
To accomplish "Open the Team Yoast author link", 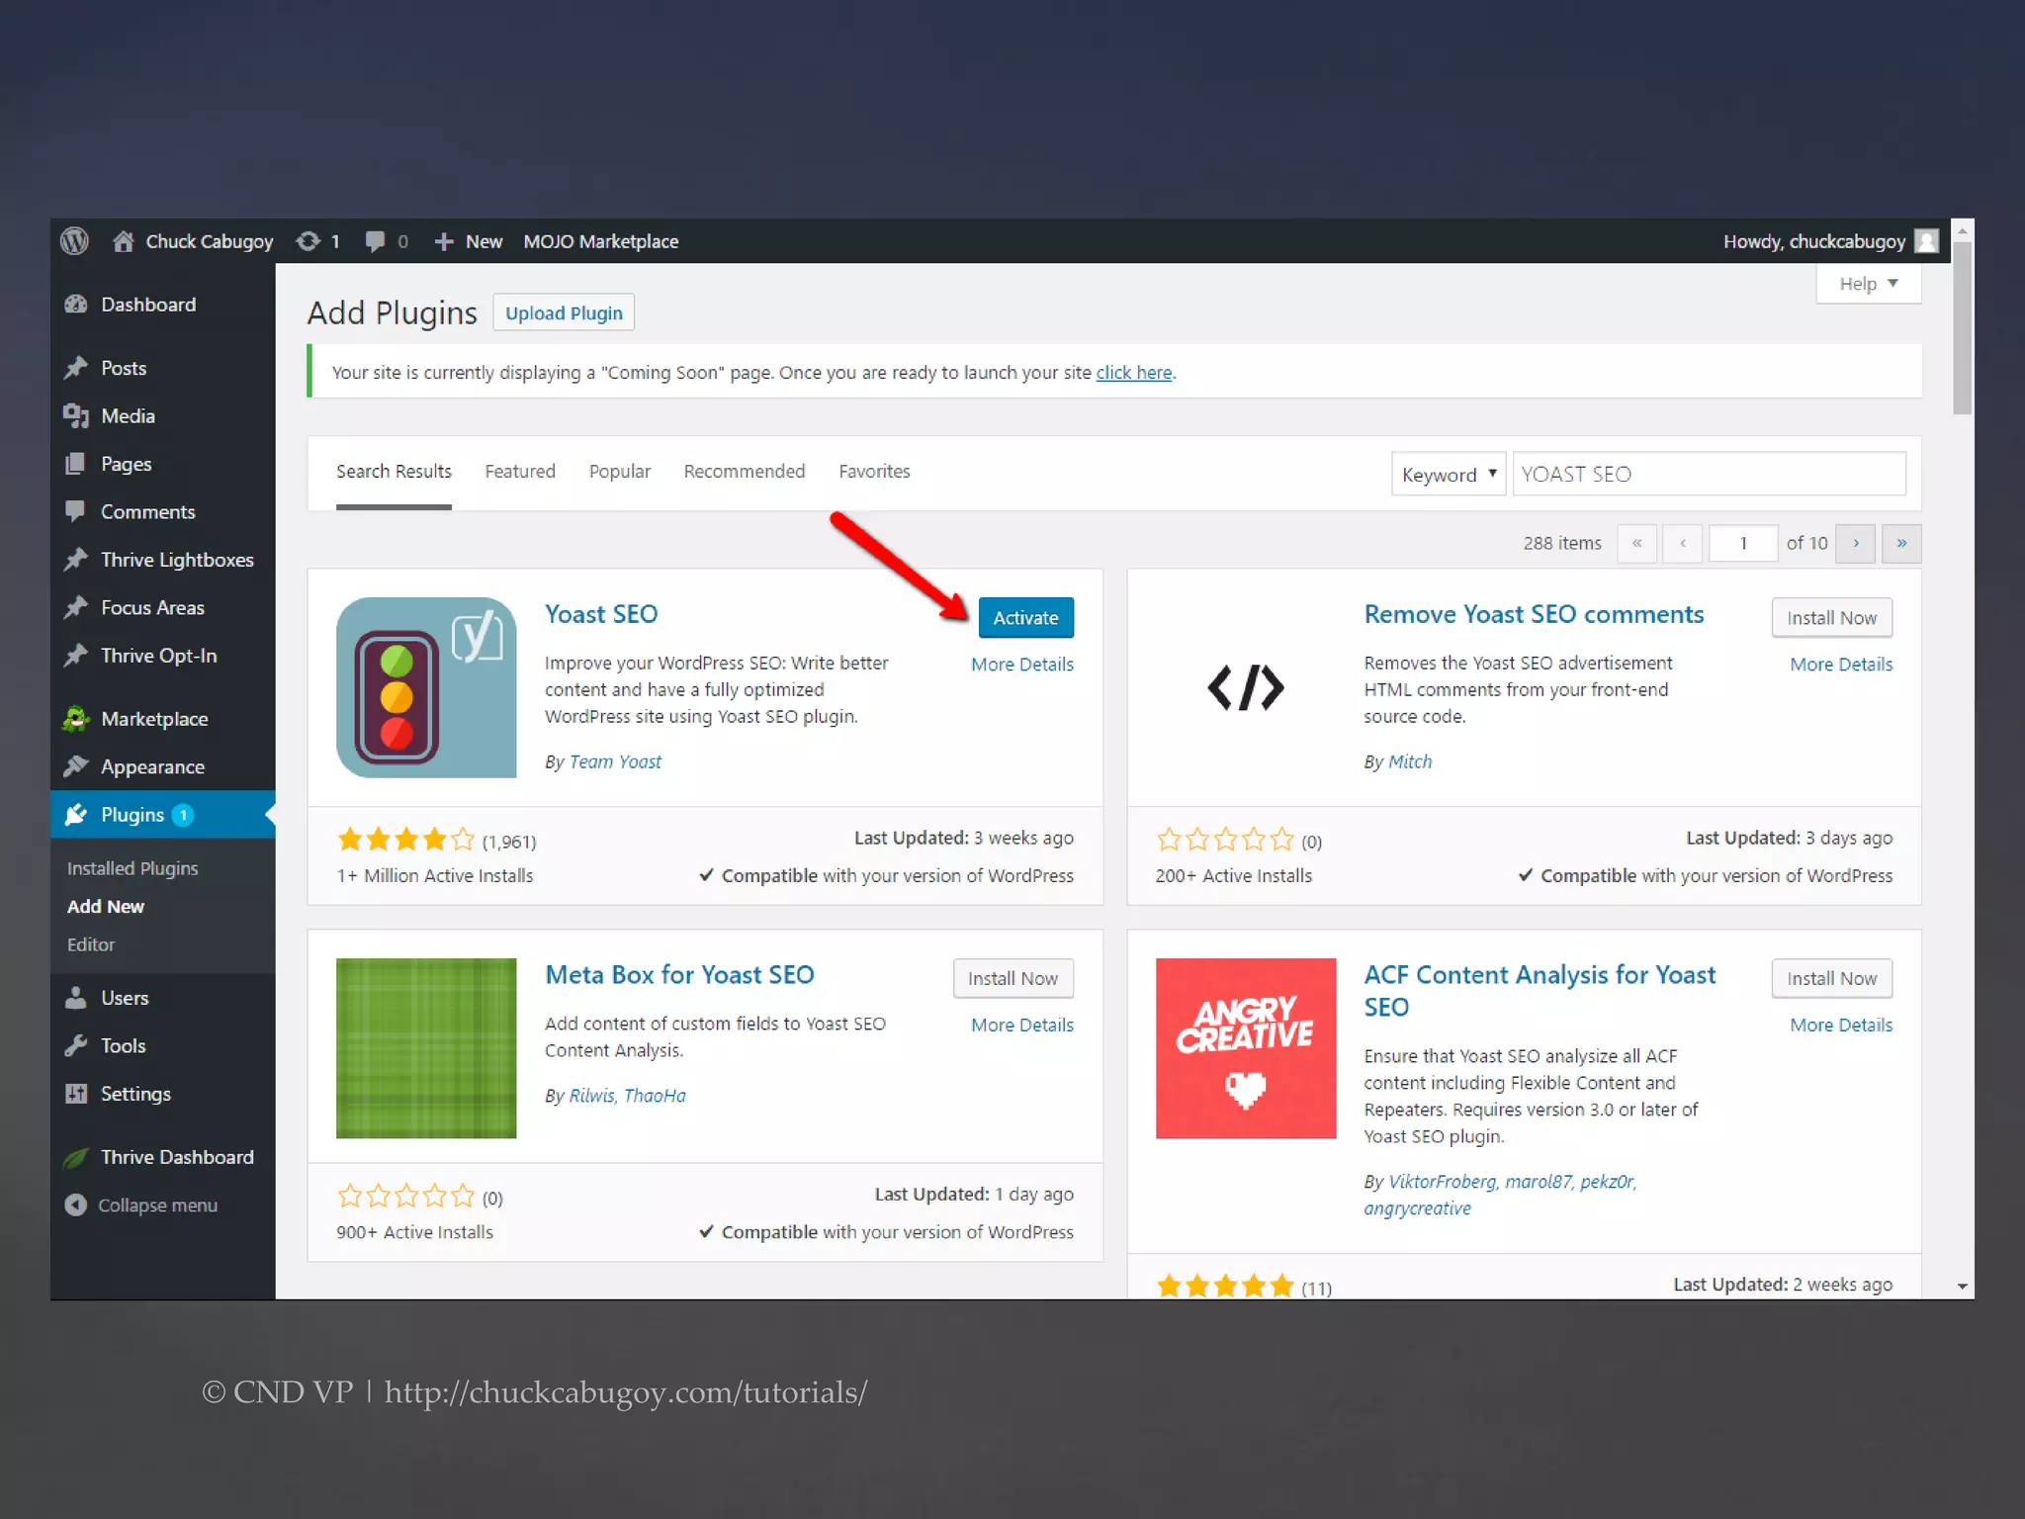I will [x=615, y=761].
